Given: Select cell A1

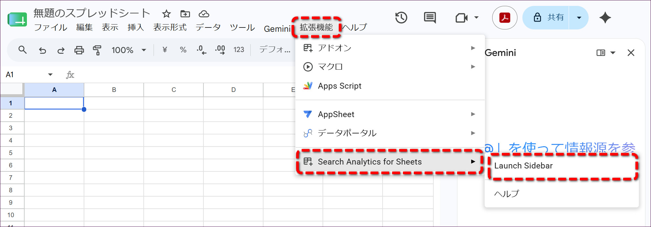Looking at the screenshot, I should pyautogui.click(x=54, y=103).
